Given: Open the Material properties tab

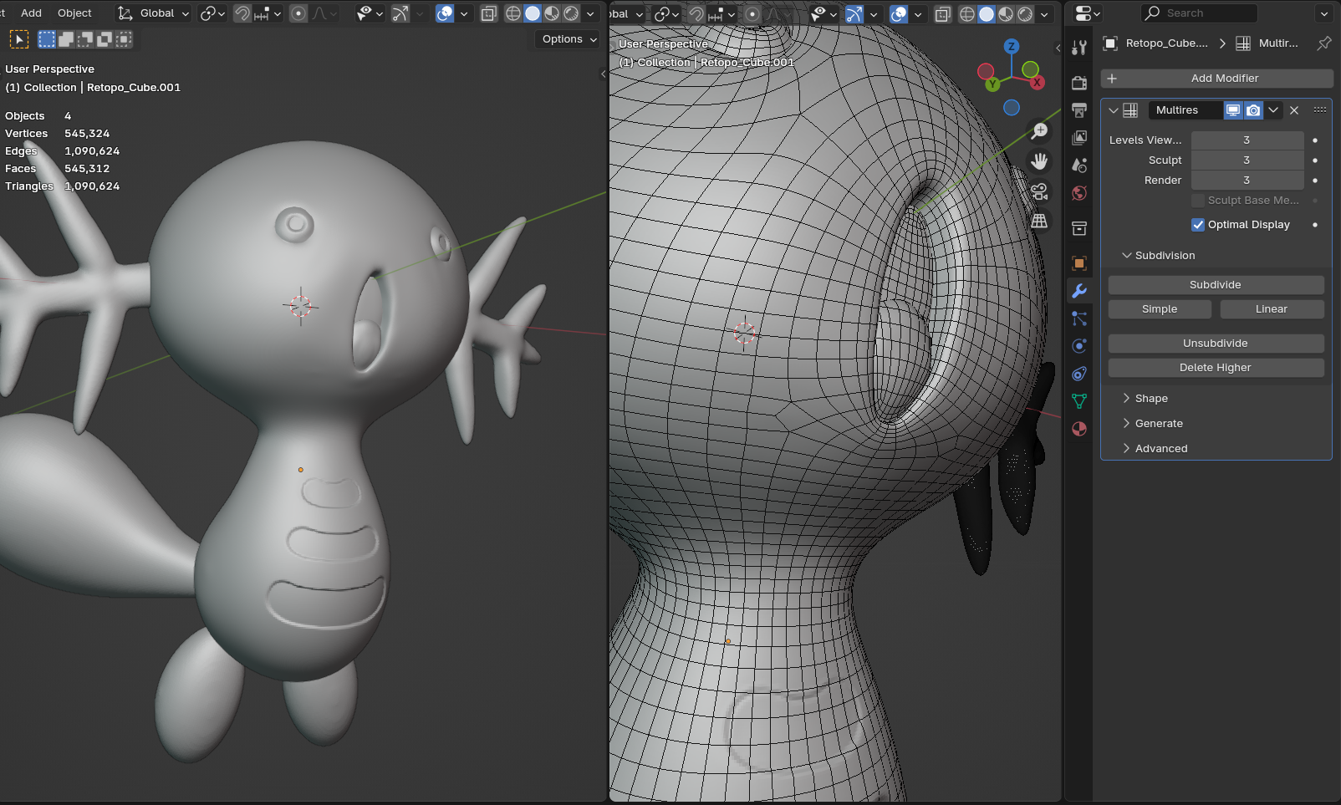Looking at the screenshot, I should 1079,429.
